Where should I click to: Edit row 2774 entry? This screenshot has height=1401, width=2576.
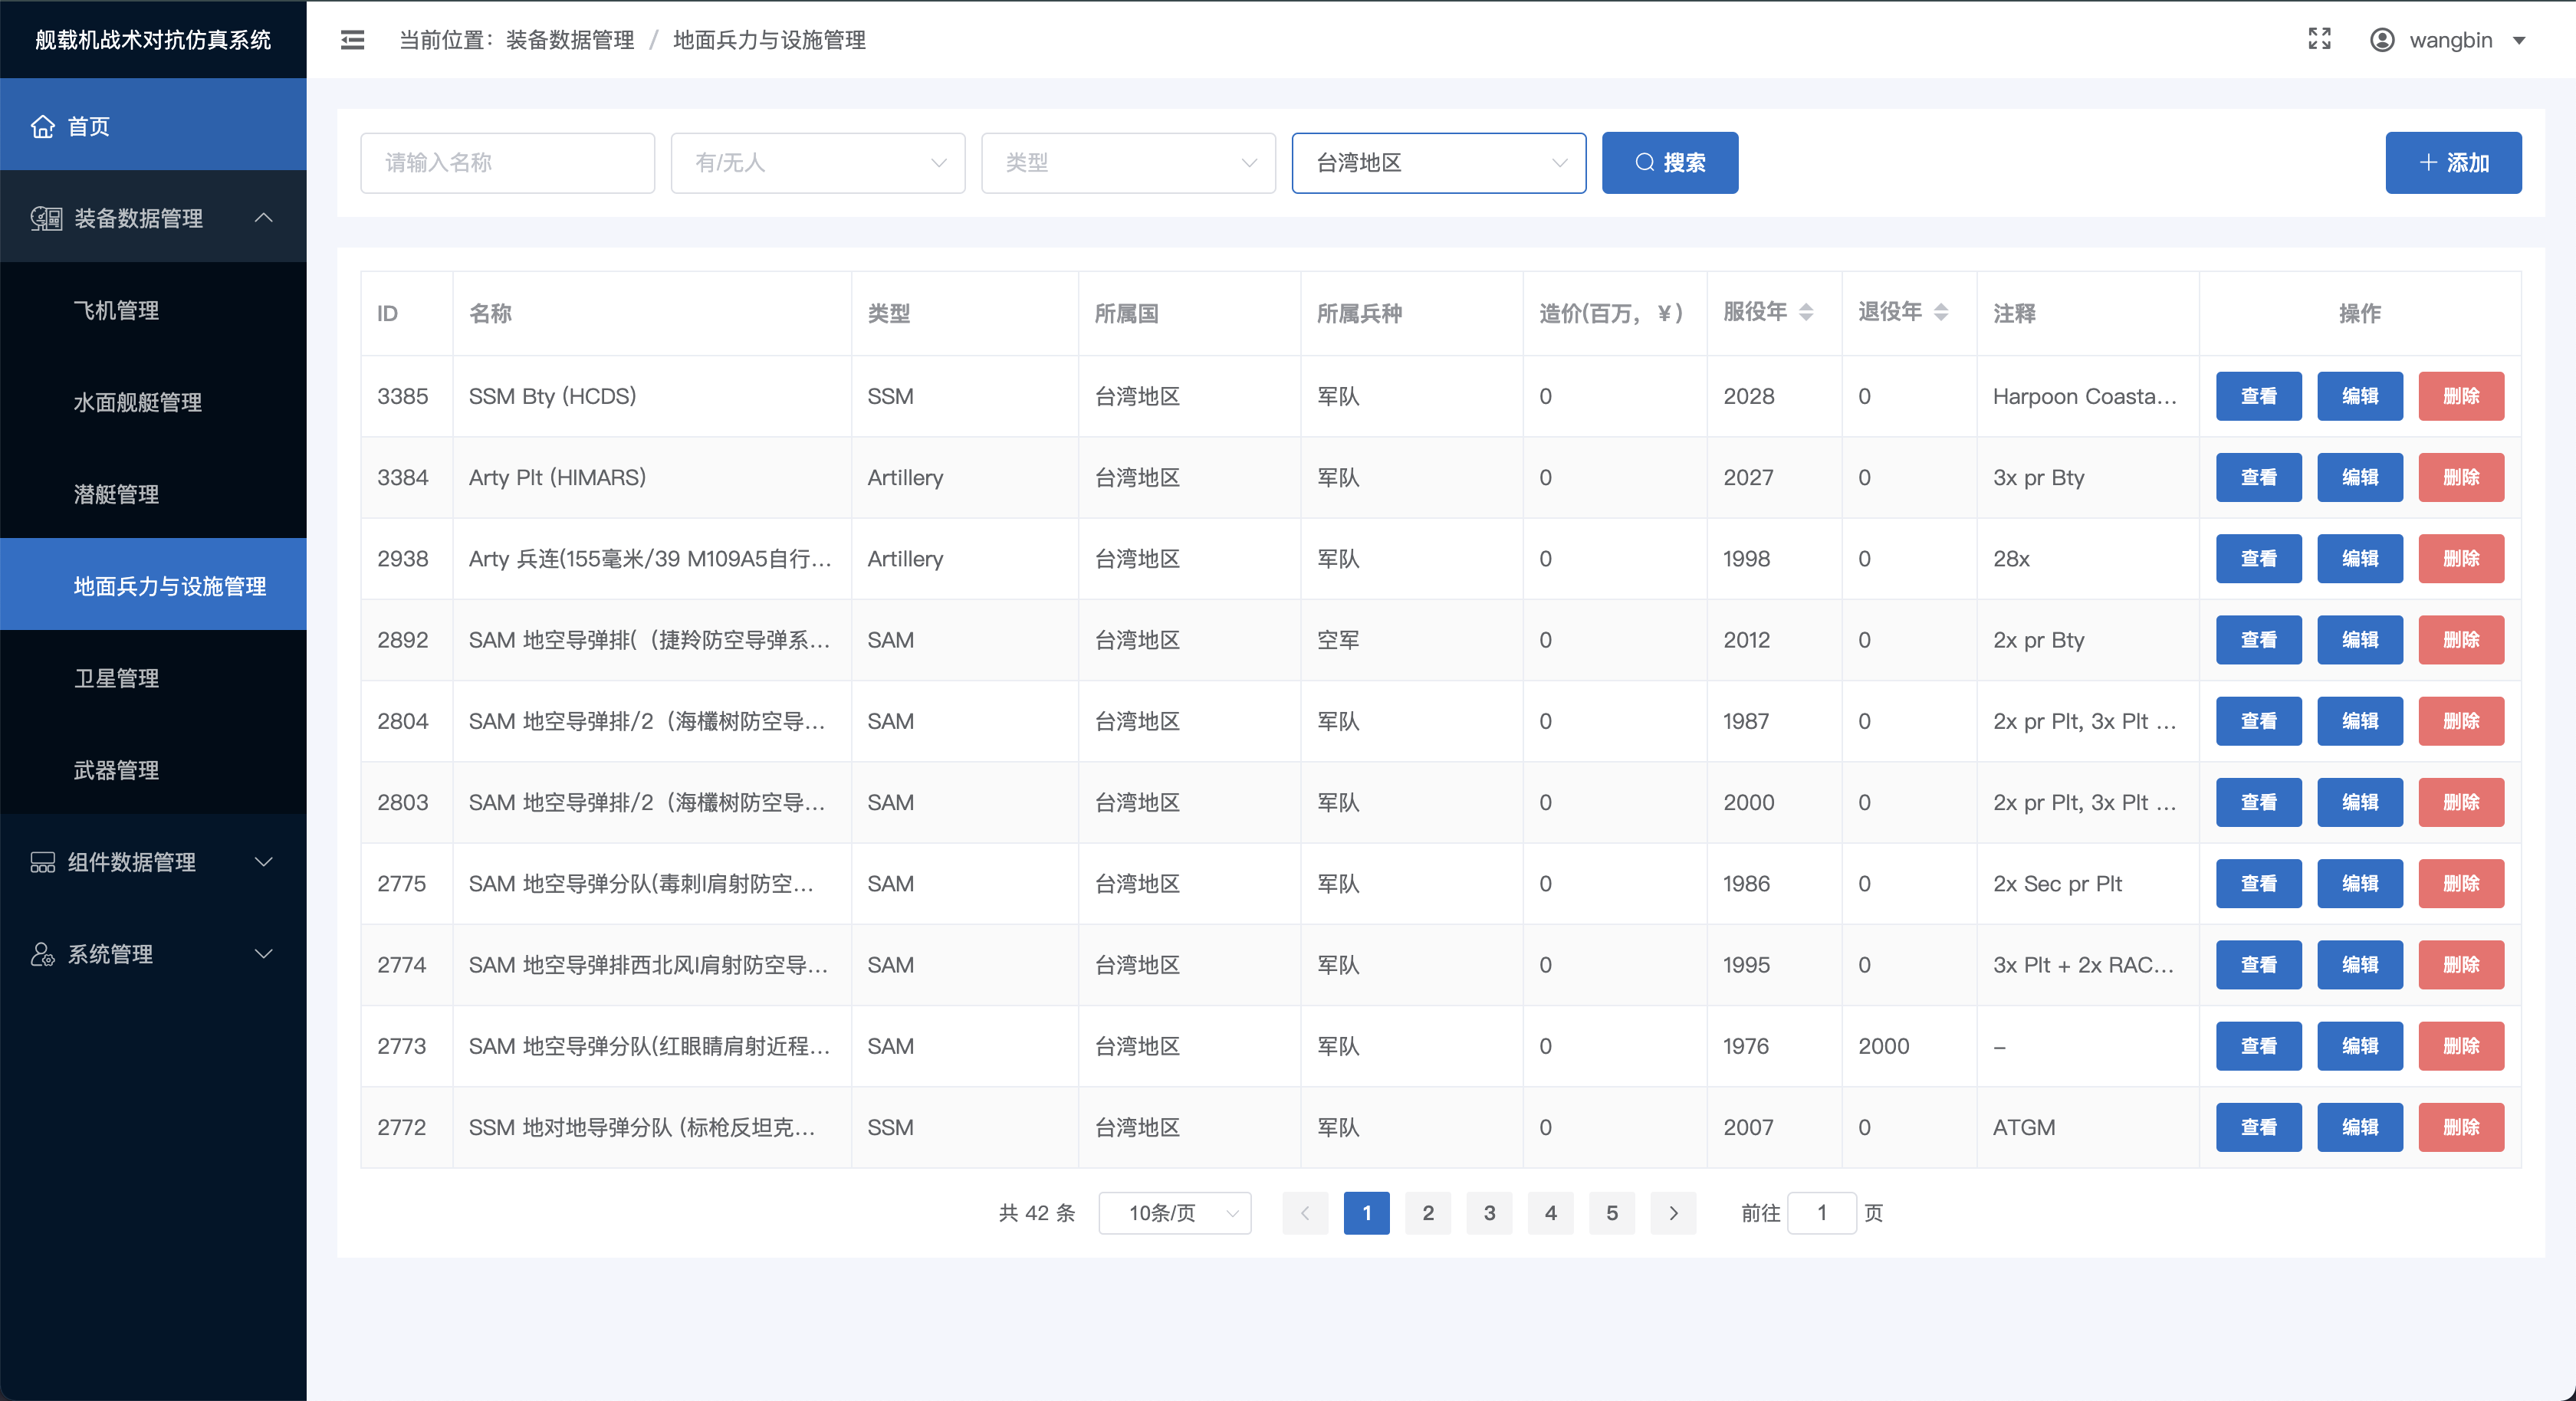click(x=2359, y=965)
